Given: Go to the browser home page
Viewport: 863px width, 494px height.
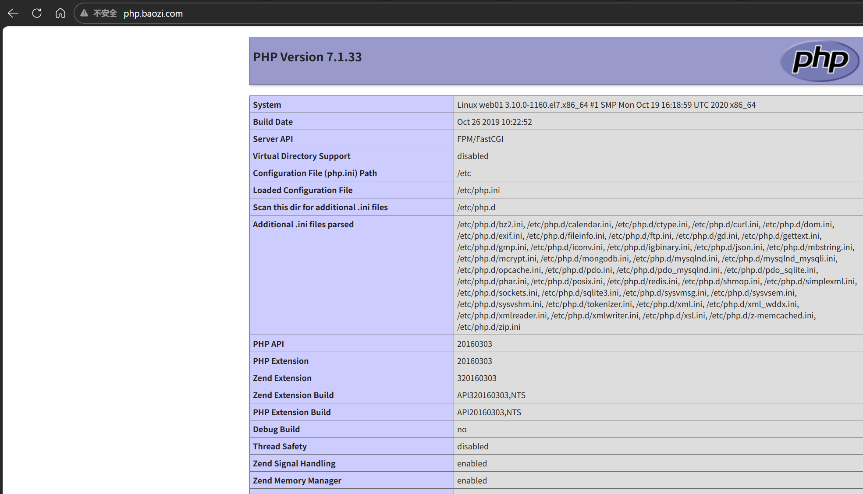Looking at the screenshot, I should pos(60,13).
